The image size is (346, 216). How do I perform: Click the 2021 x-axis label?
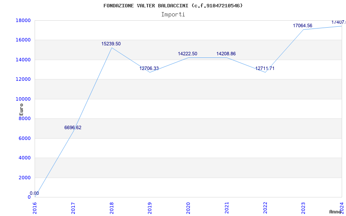point(227,208)
